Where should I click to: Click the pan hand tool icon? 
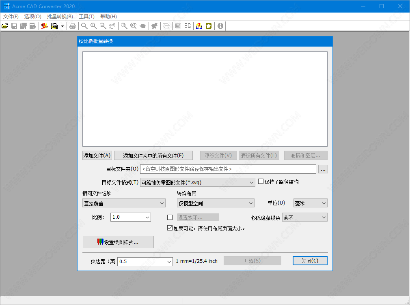112,26
